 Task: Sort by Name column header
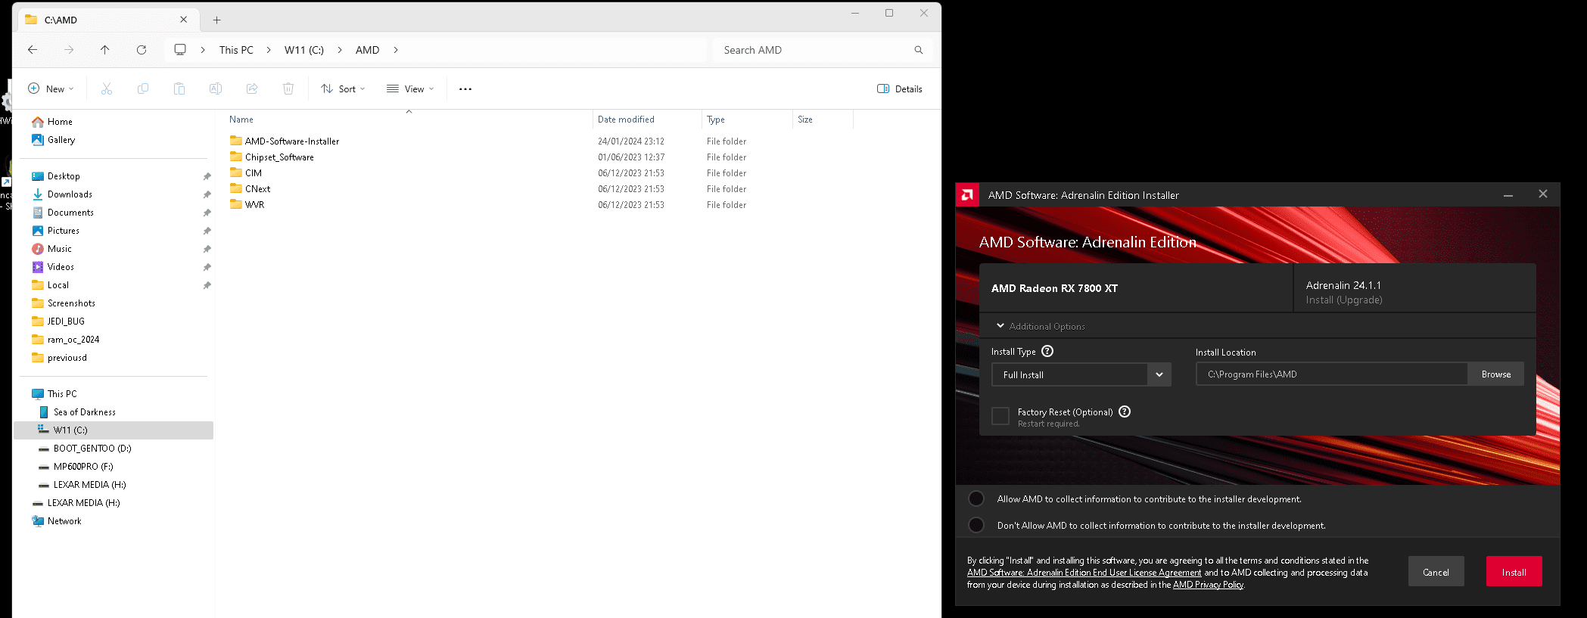241,120
